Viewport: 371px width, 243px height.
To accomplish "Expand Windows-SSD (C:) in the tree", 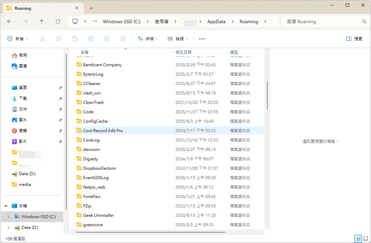I will pyautogui.click(x=8, y=217).
